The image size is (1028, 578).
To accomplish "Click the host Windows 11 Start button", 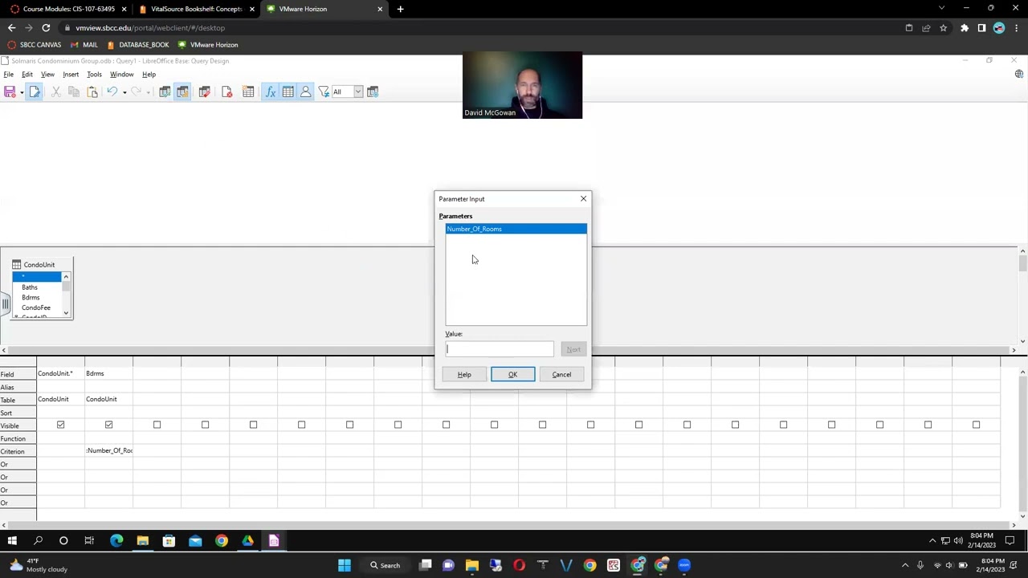I will point(345,565).
